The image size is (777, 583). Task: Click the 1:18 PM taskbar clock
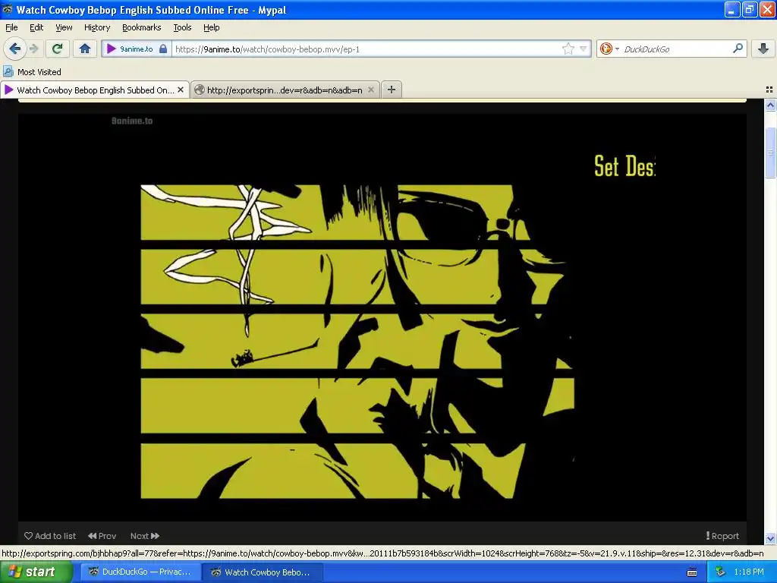click(x=749, y=572)
